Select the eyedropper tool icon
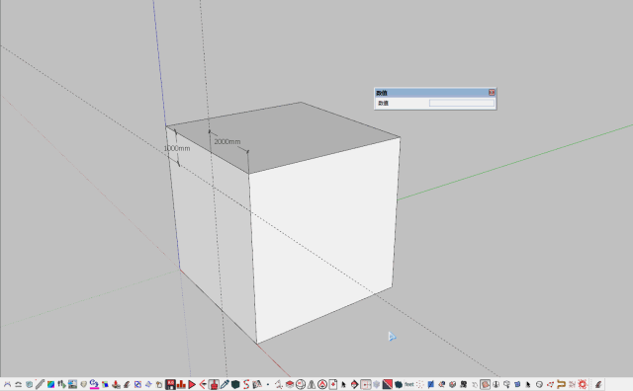The image size is (633, 391). point(225,384)
